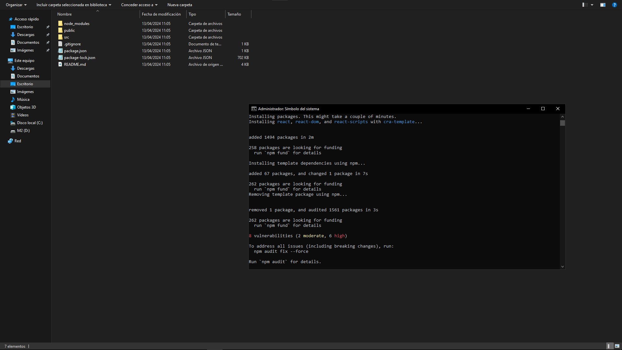The height and width of the screenshot is (350, 622).
Task: Select Objetos 3D in the sidebar
Action: pos(26,107)
